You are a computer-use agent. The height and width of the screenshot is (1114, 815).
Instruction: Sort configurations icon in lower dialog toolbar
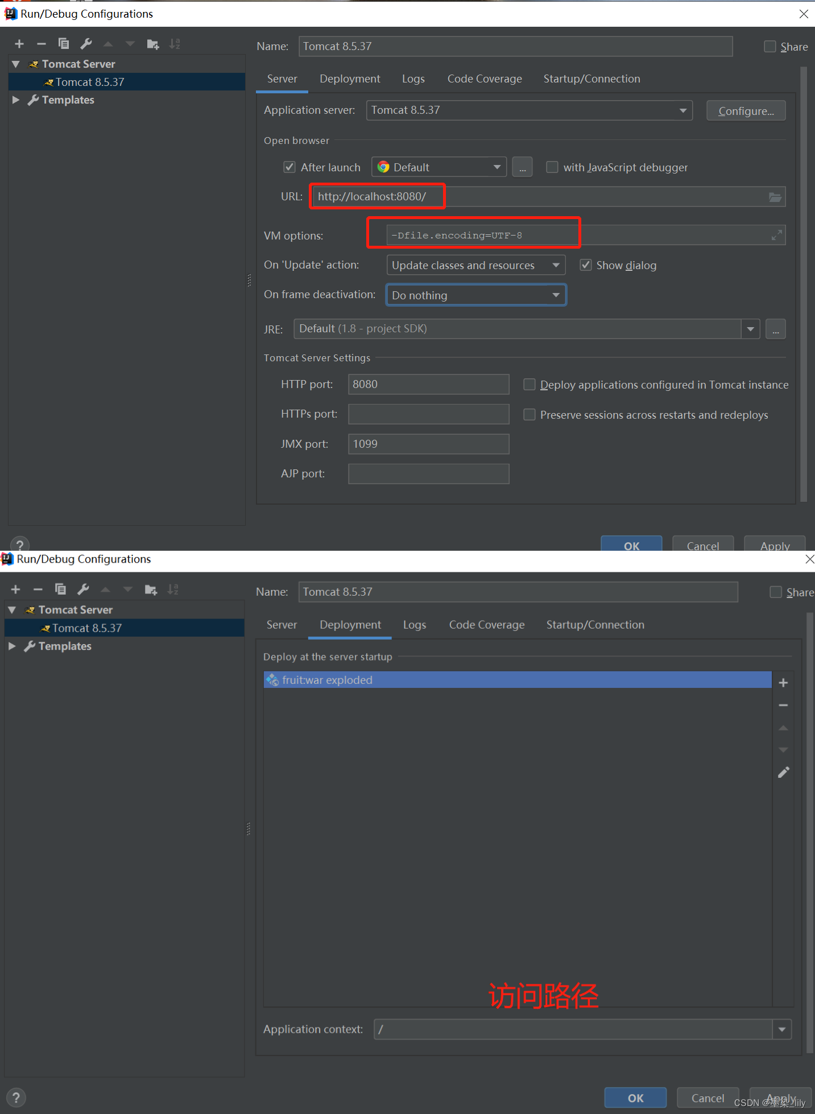173,589
